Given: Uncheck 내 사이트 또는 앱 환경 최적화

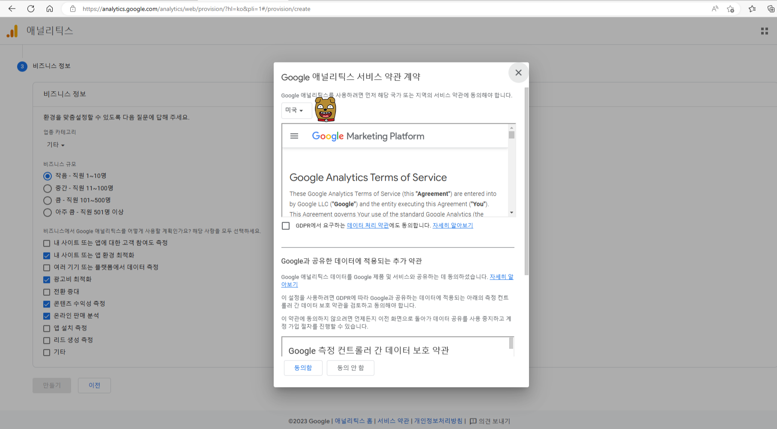Looking at the screenshot, I should (47, 256).
